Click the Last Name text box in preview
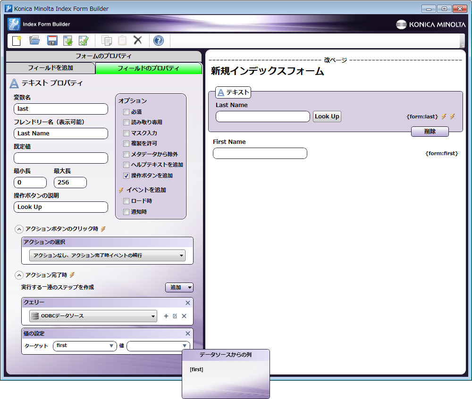This screenshot has width=472, height=399. 263,116
